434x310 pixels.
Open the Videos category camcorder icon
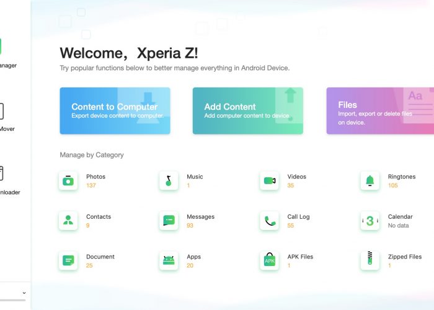[269, 181]
